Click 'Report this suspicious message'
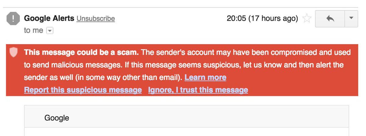366x136 pixels. point(83,90)
